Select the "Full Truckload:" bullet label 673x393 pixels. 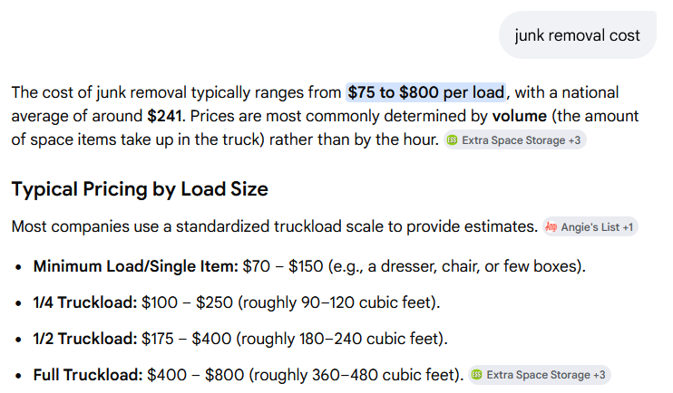89,374
